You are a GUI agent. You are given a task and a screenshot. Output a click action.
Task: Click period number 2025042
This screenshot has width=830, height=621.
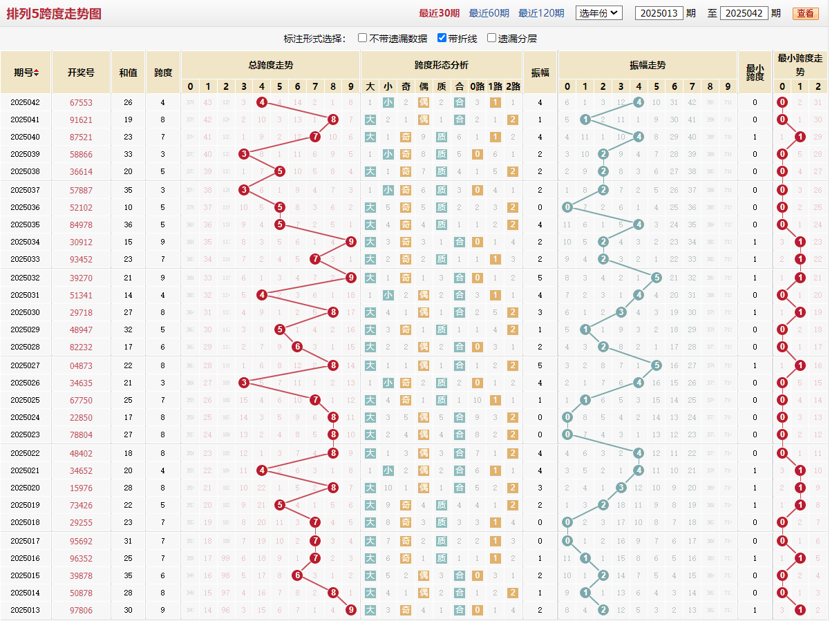tap(26, 102)
